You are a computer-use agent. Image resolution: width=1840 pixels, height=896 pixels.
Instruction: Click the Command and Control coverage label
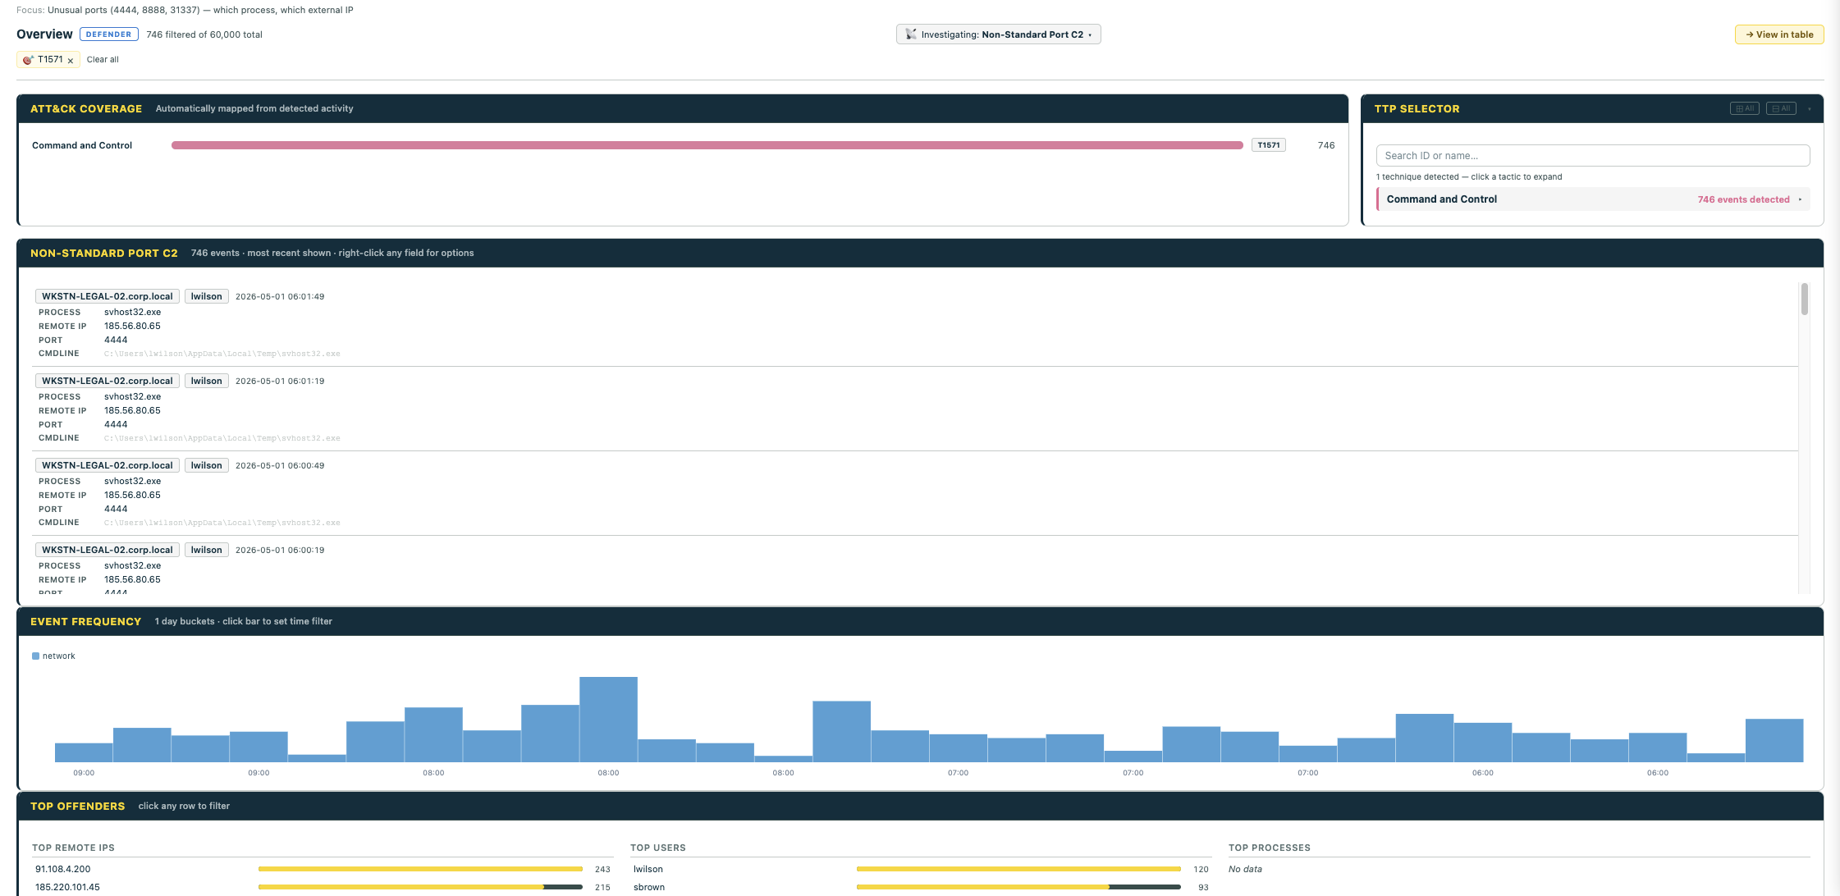click(x=82, y=145)
